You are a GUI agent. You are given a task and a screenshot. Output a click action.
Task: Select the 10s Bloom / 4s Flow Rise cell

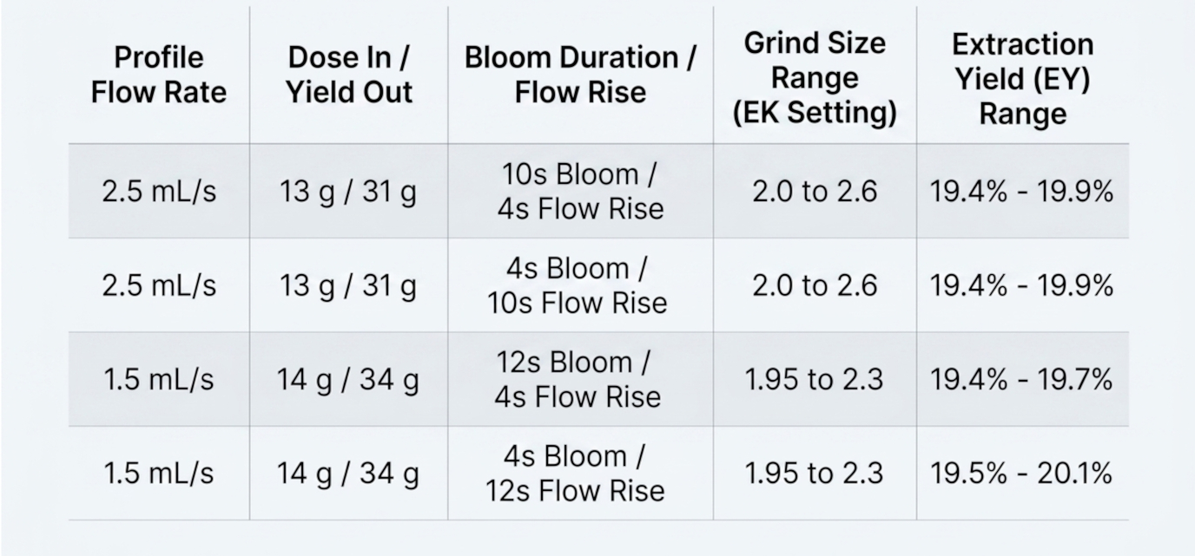click(x=580, y=192)
